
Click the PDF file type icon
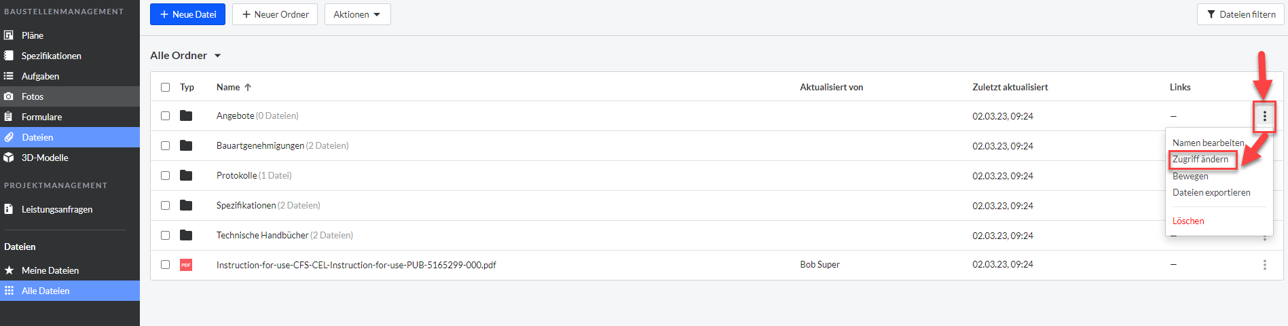click(186, 265)
